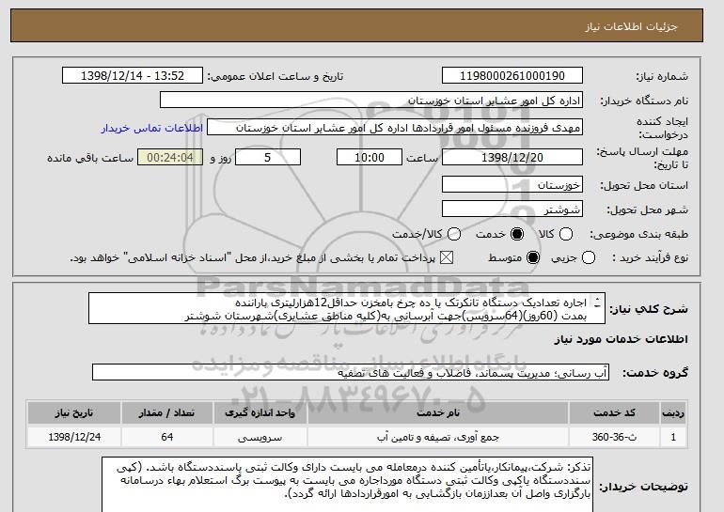Click the تاریخ نیاز column header

point(74,412)
